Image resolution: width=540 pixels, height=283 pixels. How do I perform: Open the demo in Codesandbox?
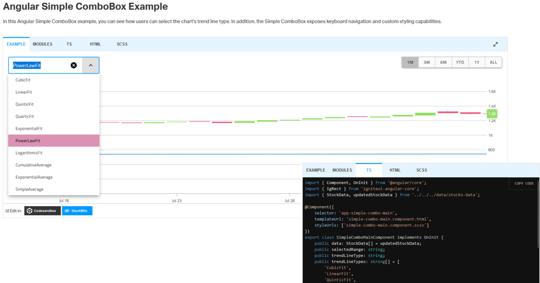point(42,210)
